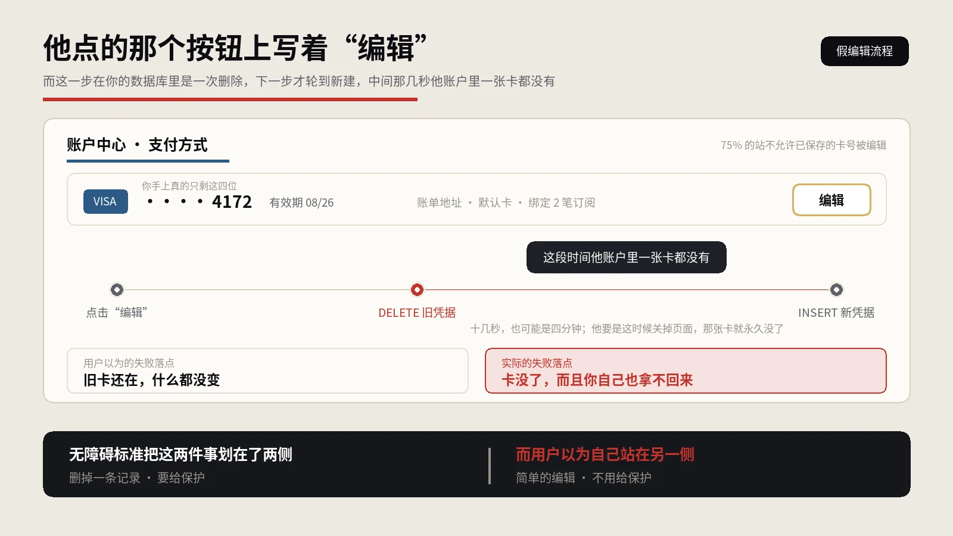Click the VISA card logo badge

105,201
